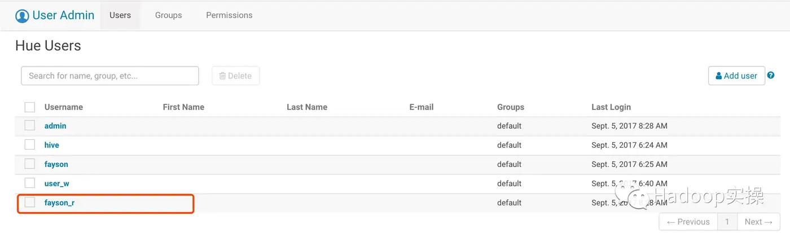The width and height of the screenshot is (790, 233).
Task: Switch to the Groups tab
Action: 168,15
